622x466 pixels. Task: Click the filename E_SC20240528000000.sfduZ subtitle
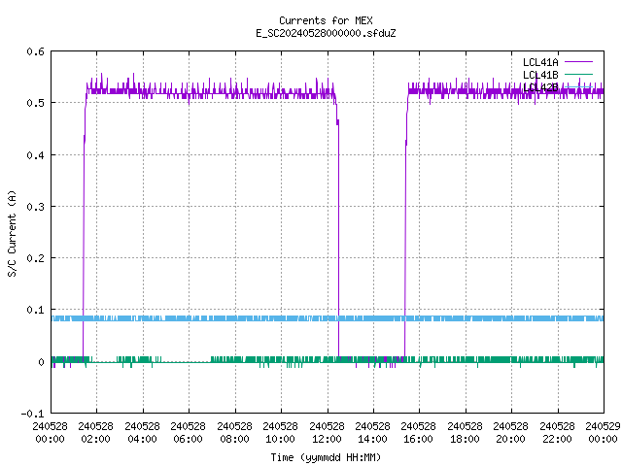326,33
